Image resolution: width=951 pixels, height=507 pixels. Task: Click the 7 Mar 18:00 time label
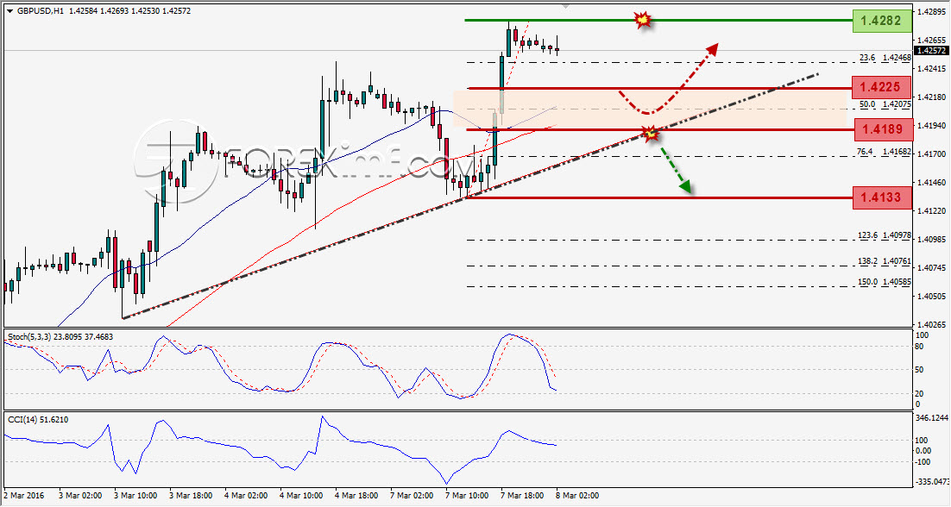coord(522,496)
